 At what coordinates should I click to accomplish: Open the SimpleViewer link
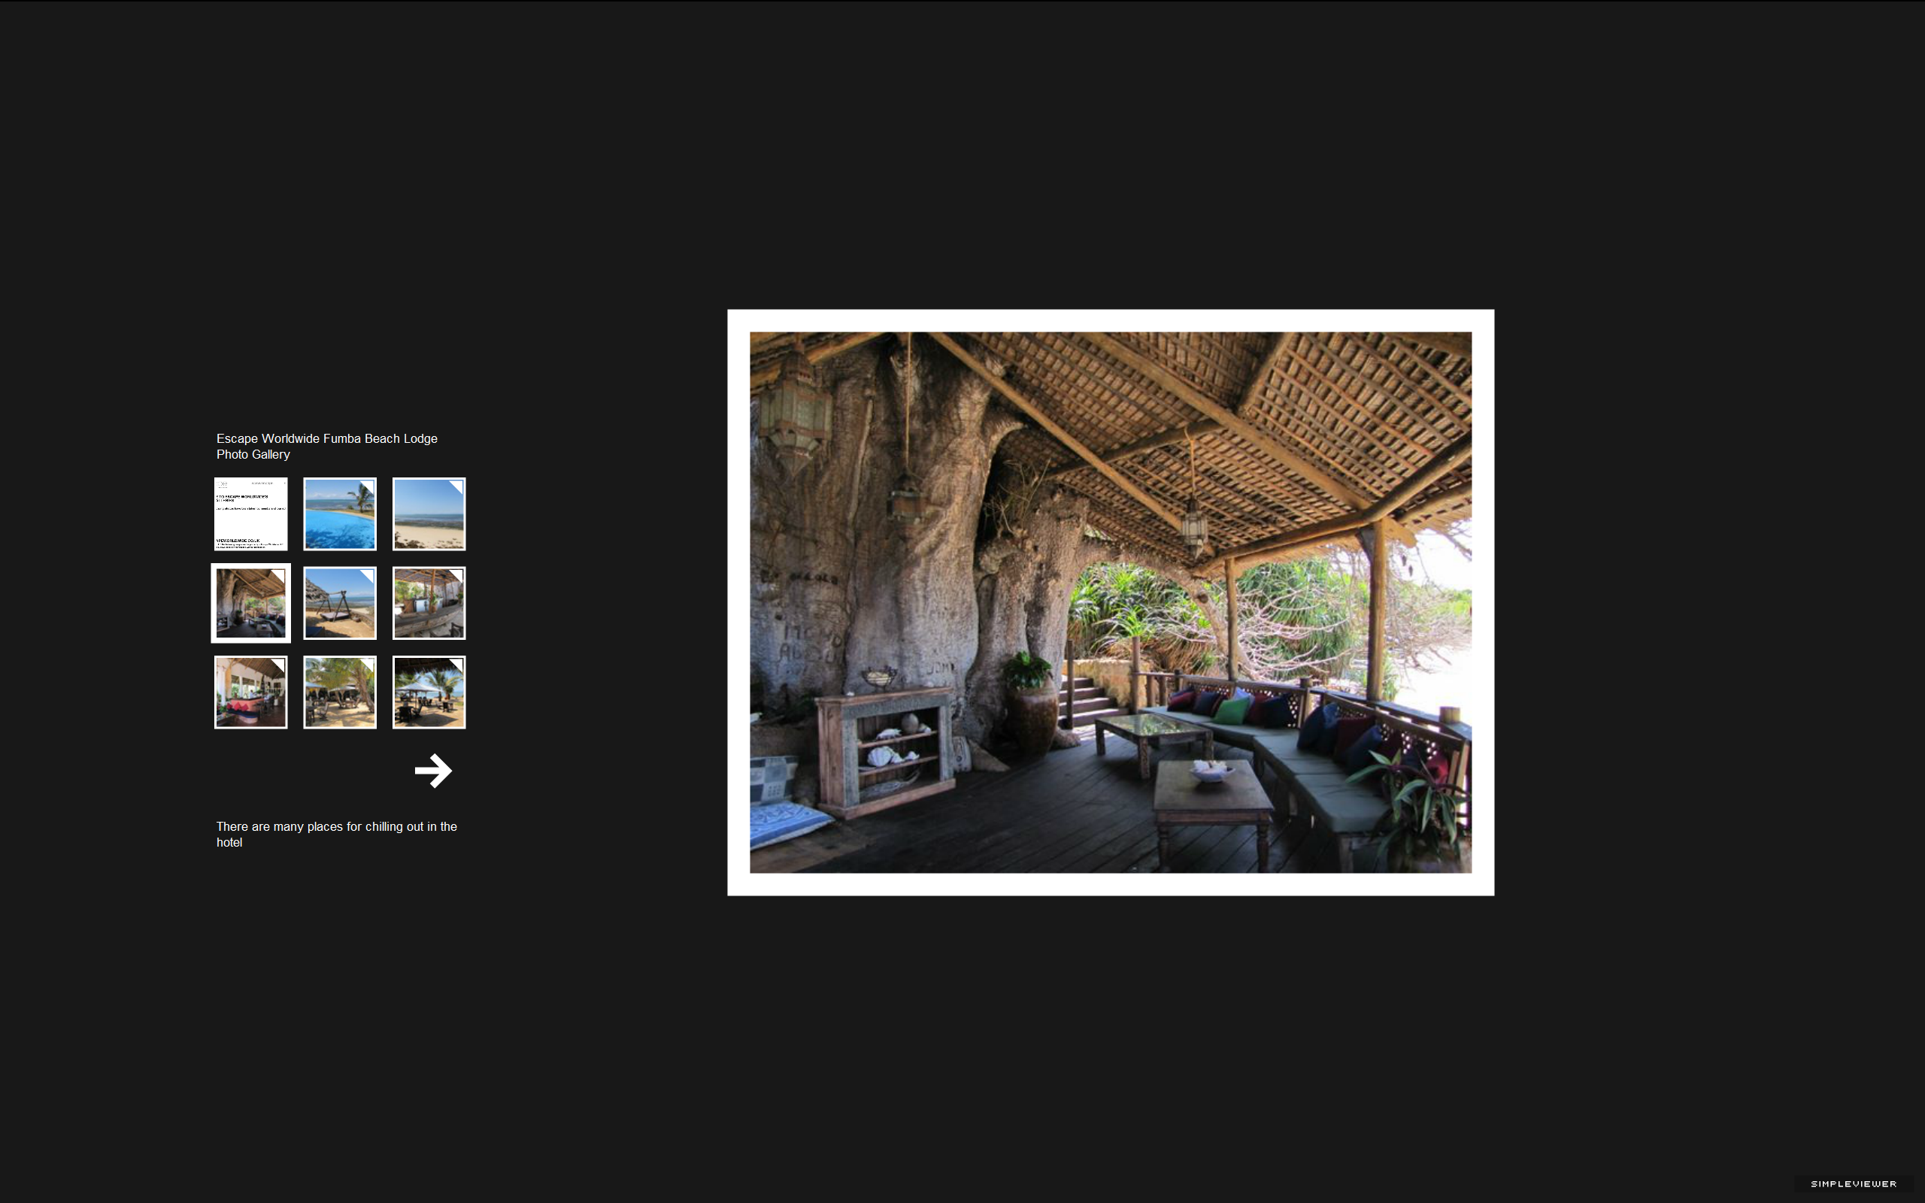coord(1854,1184)
